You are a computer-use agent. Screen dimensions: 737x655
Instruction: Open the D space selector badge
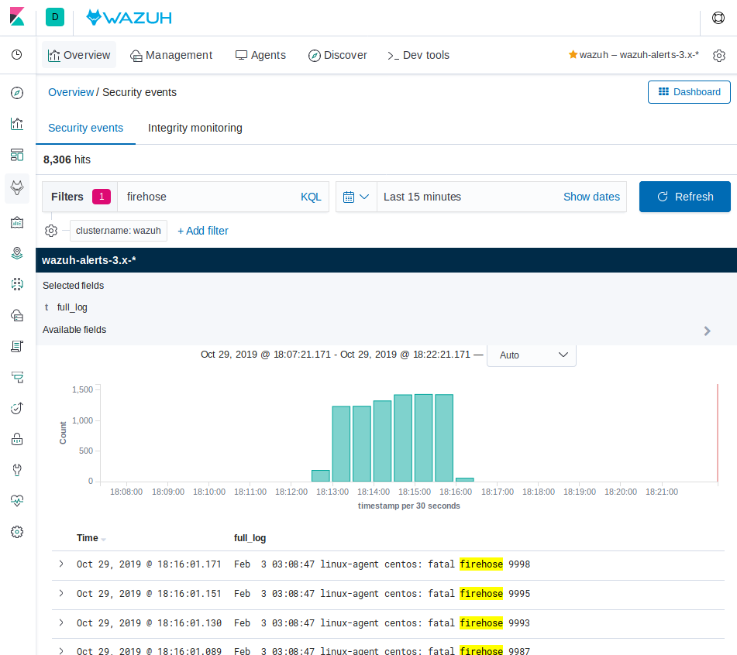[x=55, y=17]
